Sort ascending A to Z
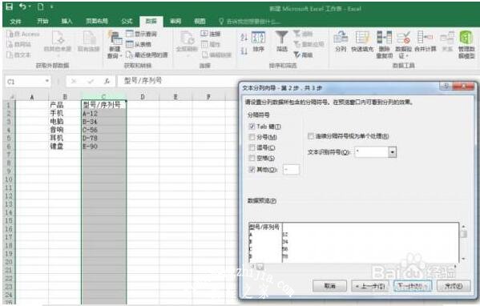The height and width of the screenshot is (306, 480). (x=244, y=38)
